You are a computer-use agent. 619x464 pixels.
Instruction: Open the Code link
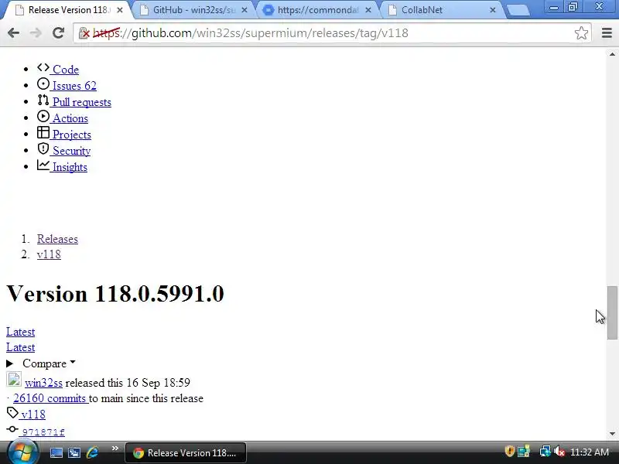tap(66, 70)
